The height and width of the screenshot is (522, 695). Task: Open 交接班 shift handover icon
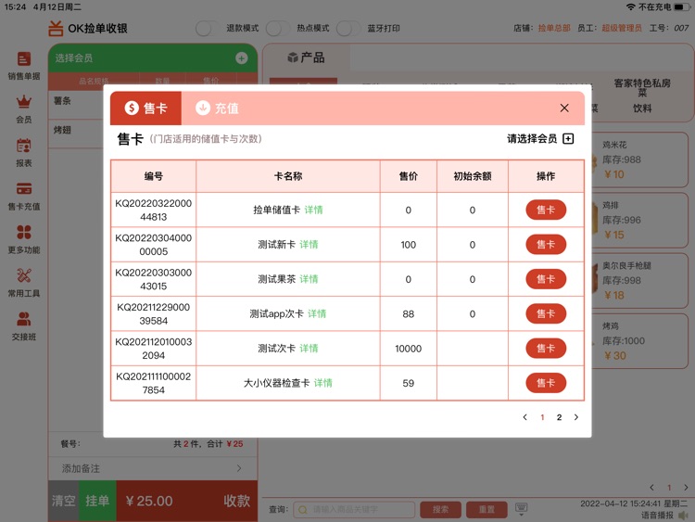coord(24,319)
